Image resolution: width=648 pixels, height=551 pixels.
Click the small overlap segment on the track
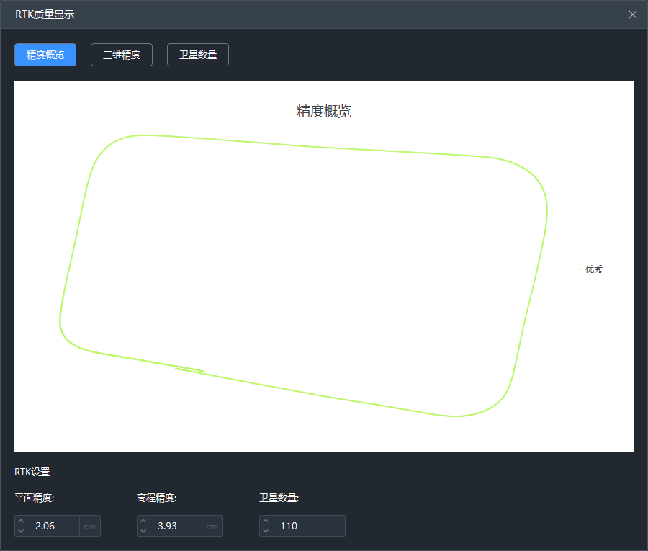coord(189,370)
